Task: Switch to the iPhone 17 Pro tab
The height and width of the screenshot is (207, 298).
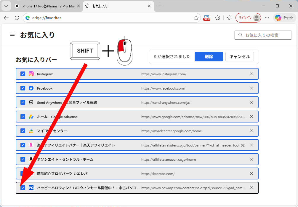Action: click(x=47, y=6)
